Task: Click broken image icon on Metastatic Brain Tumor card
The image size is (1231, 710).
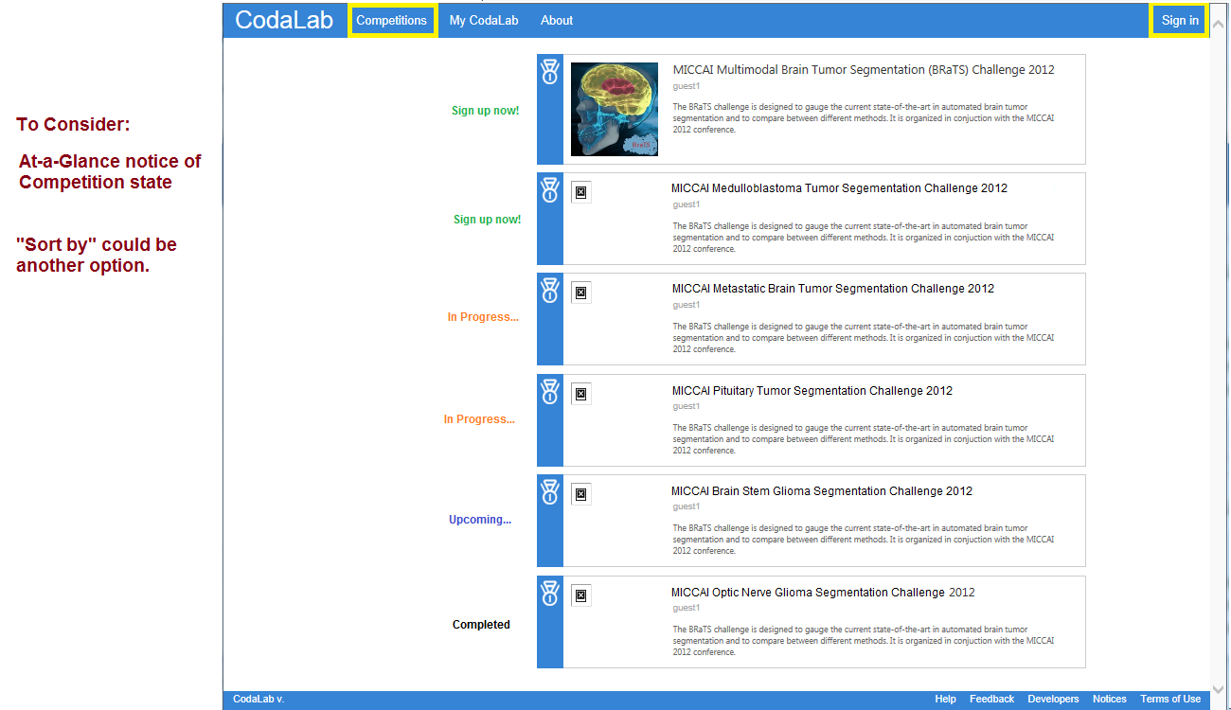Action: [x=581, y=293]
